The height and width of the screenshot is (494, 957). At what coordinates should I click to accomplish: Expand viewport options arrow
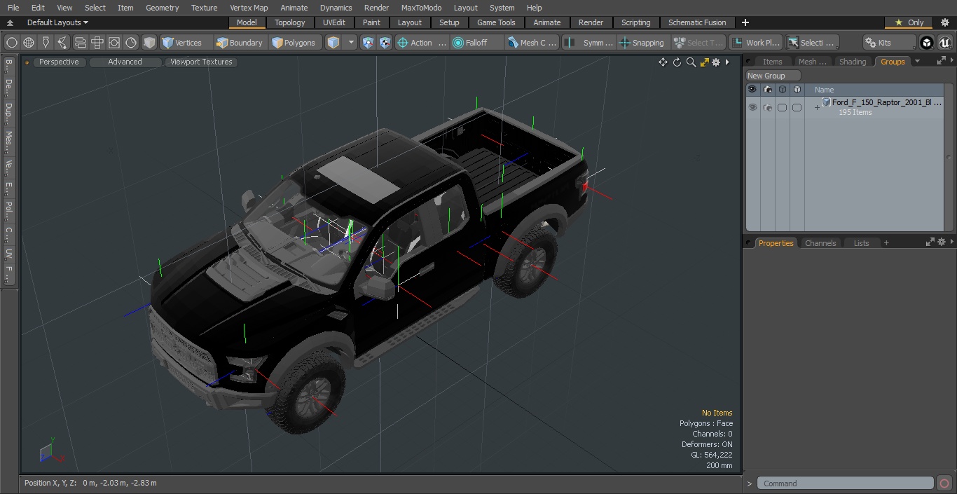(x=727, y=62)
